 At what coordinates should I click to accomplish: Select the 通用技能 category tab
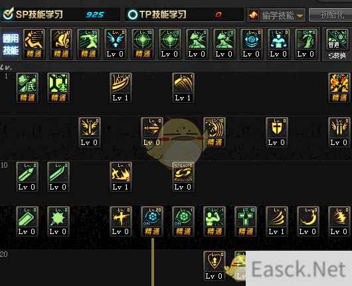click(x=11, y=44)
